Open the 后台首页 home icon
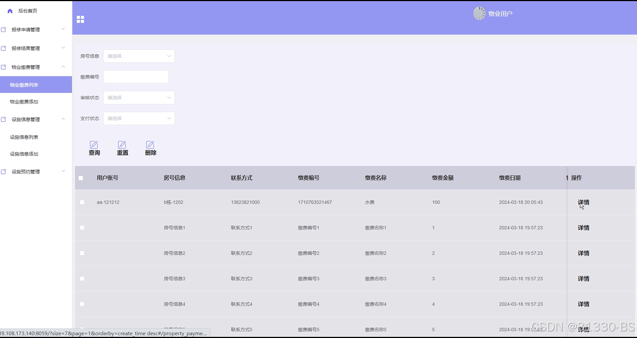The image size is (637, 338). (x=10, y=11)
